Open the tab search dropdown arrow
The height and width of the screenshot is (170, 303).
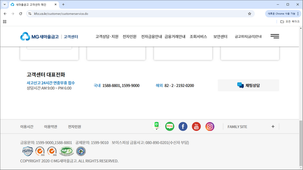[x=5, y=4]
